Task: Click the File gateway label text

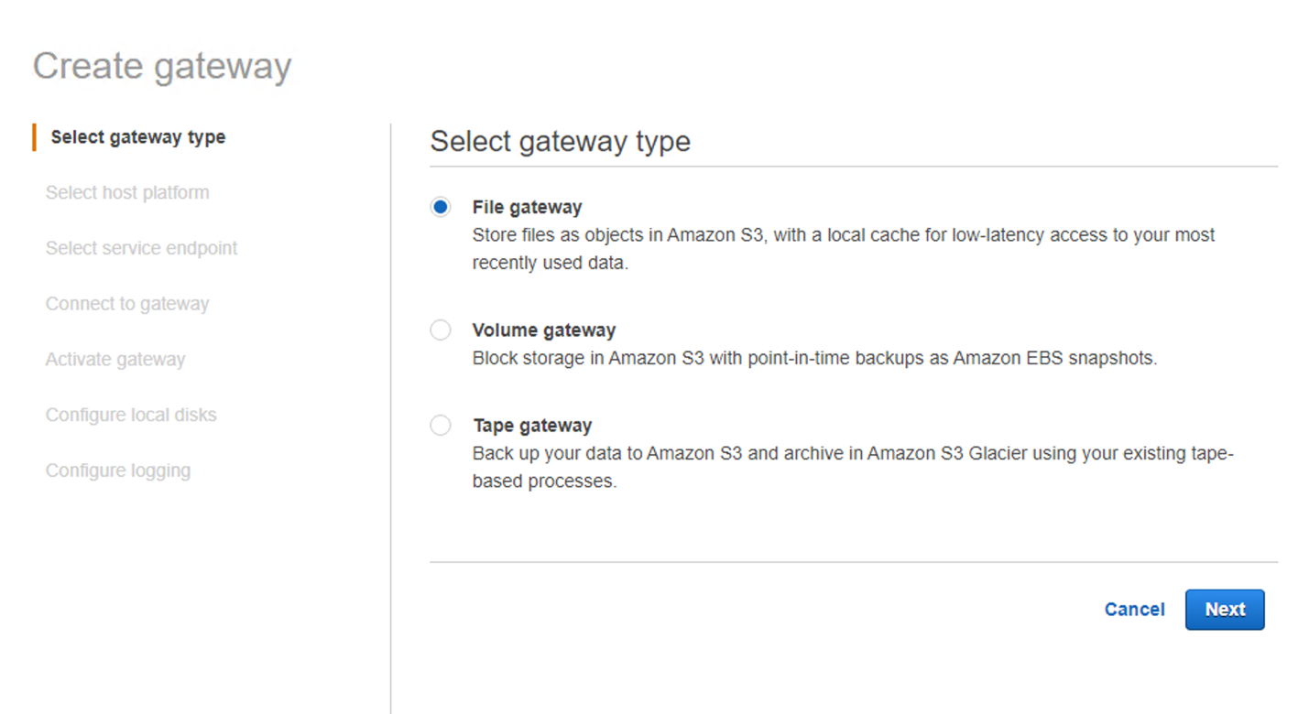Action: click(x=527, y=207)
